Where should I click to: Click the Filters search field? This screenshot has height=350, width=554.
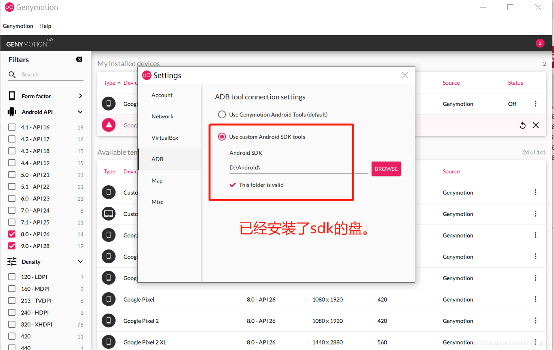click(x=51, y=74)
